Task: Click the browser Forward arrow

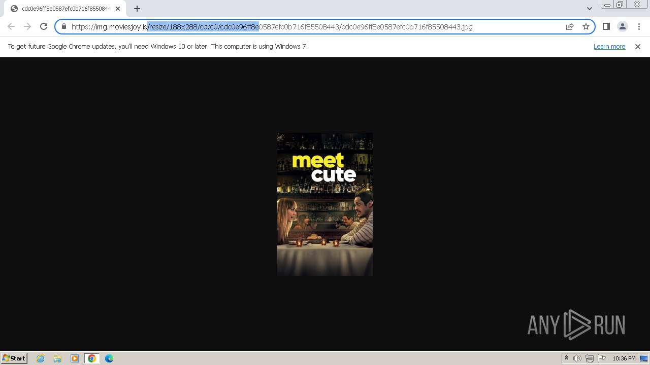Action: pos(27,26)
